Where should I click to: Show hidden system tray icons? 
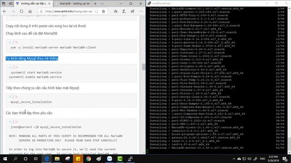tap(234, 159)
